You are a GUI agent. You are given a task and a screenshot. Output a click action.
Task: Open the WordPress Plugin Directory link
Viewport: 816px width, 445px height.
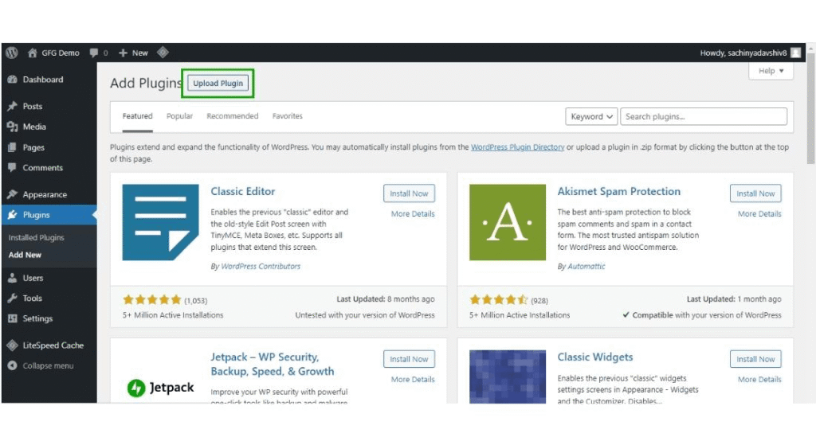(x=517, y=147)
